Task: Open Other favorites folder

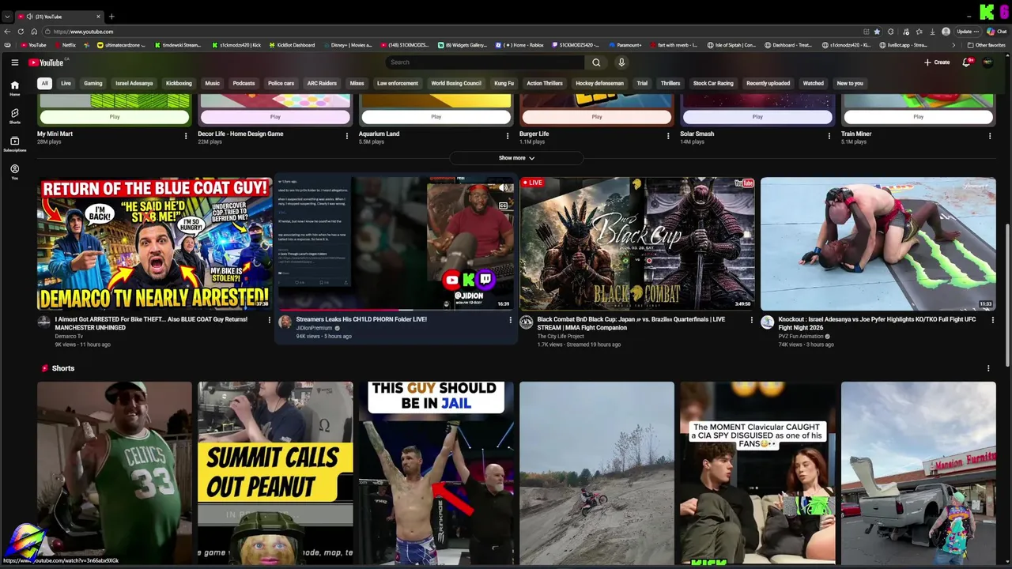Action: click(x=986, y=45)
